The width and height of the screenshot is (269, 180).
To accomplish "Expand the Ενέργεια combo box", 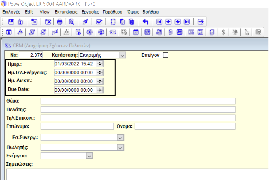I will 89,156.
